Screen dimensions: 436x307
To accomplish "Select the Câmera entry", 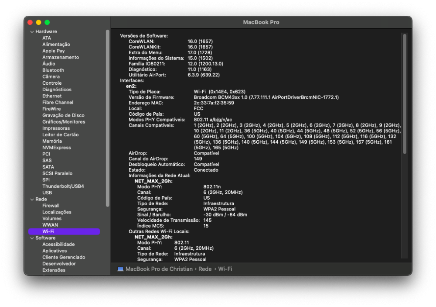I will pyautogui.click(x=51, y=76).
